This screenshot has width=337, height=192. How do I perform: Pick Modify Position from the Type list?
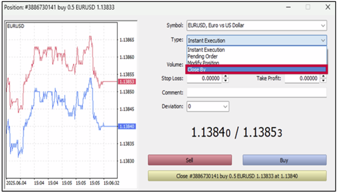pyautogui.click(x=203, y=63)
